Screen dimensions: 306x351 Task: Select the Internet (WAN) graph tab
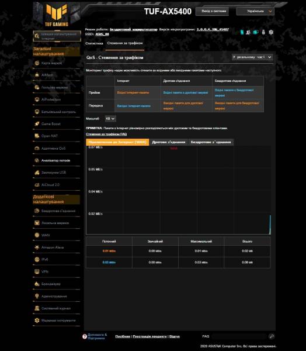coord(117,142)
